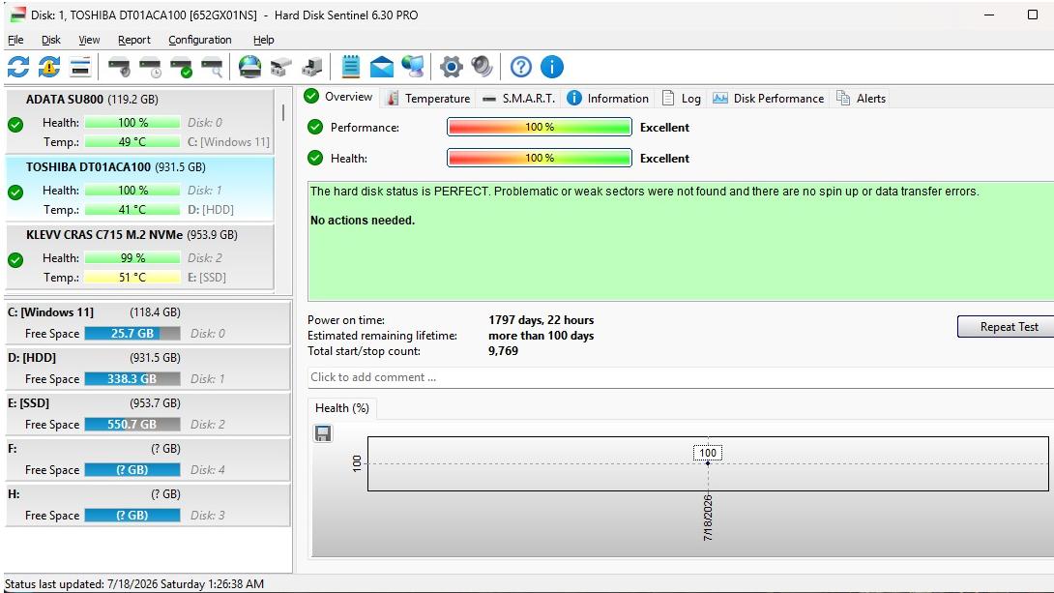Switch to the Temperature tab
The image size is (1054, 593).
[429, 98]
